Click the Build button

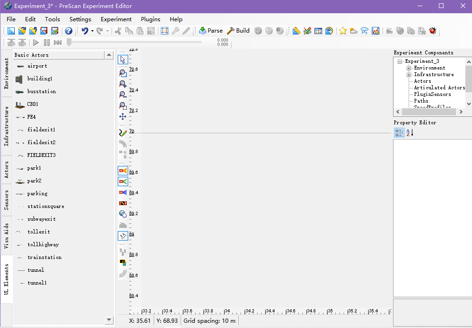tap(238, 31)
